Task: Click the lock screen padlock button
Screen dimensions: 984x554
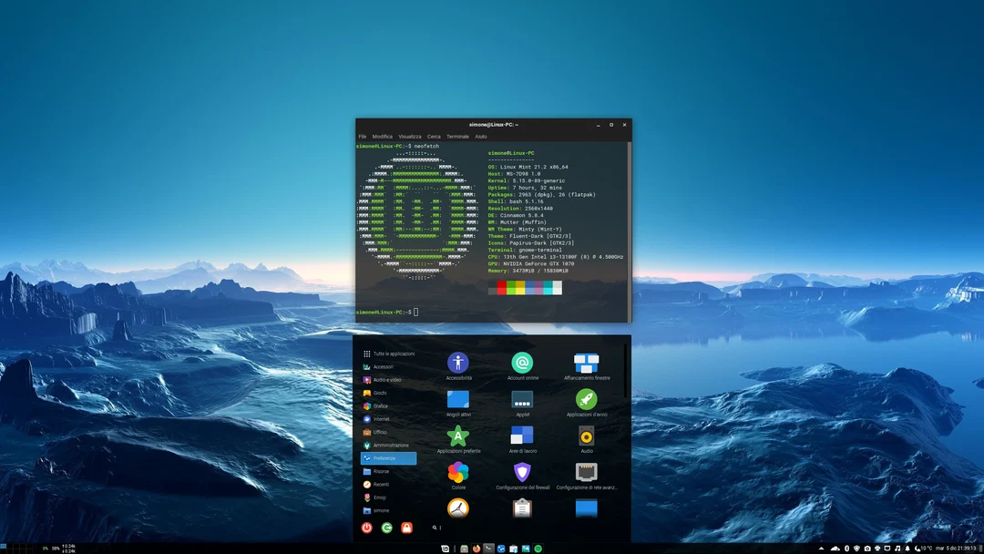Action: (x=405, y=528)
